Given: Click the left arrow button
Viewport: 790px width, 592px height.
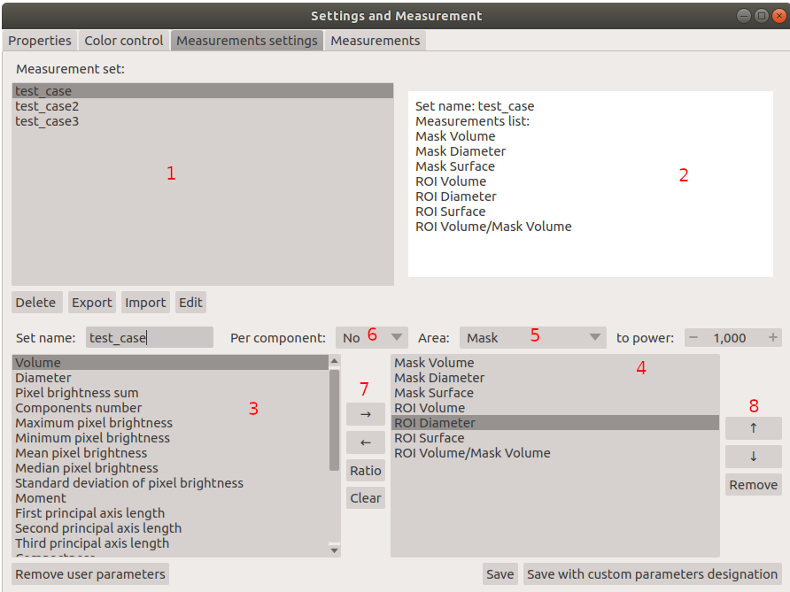Looking at the screenshot, I should click(x=366, y=442).
